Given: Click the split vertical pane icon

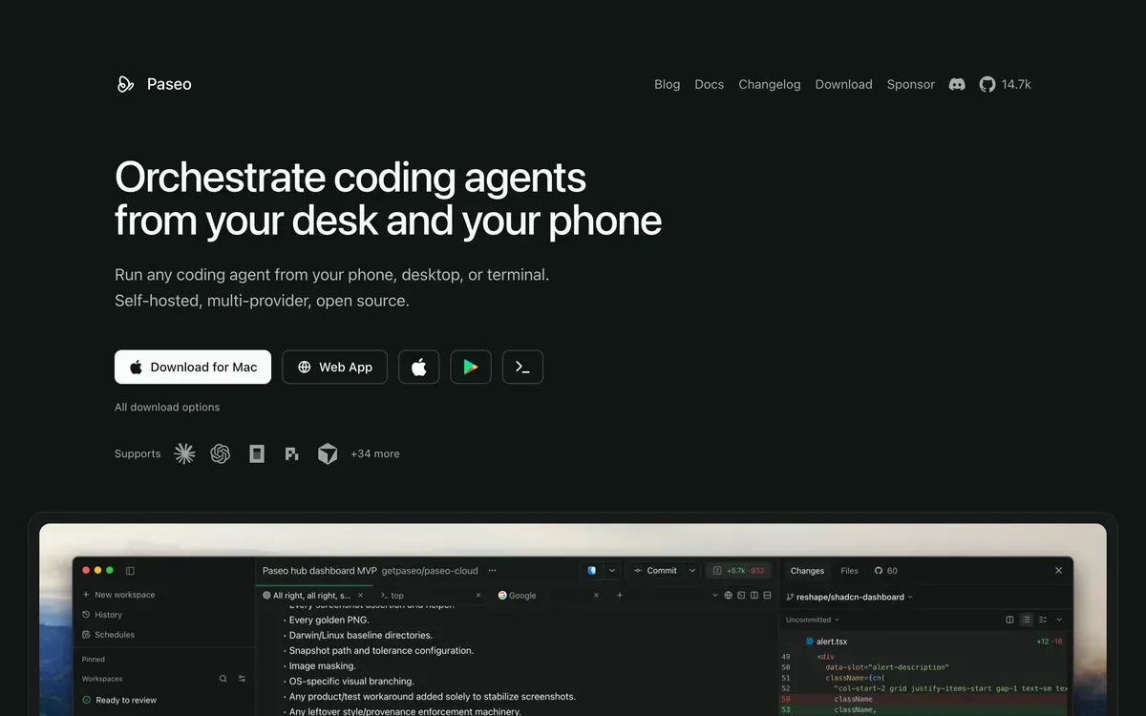Looking at the screenshot, I should click(x=754, y=595).
